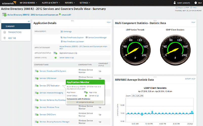The image size is (203, 126).
Task: Open Service: DFS Replication component
Action: [x=50, y=85]
